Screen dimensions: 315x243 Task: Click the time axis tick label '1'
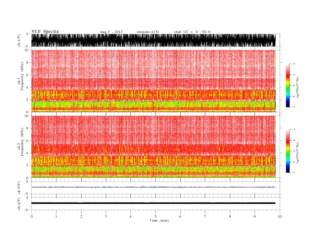tap(56, 216)
